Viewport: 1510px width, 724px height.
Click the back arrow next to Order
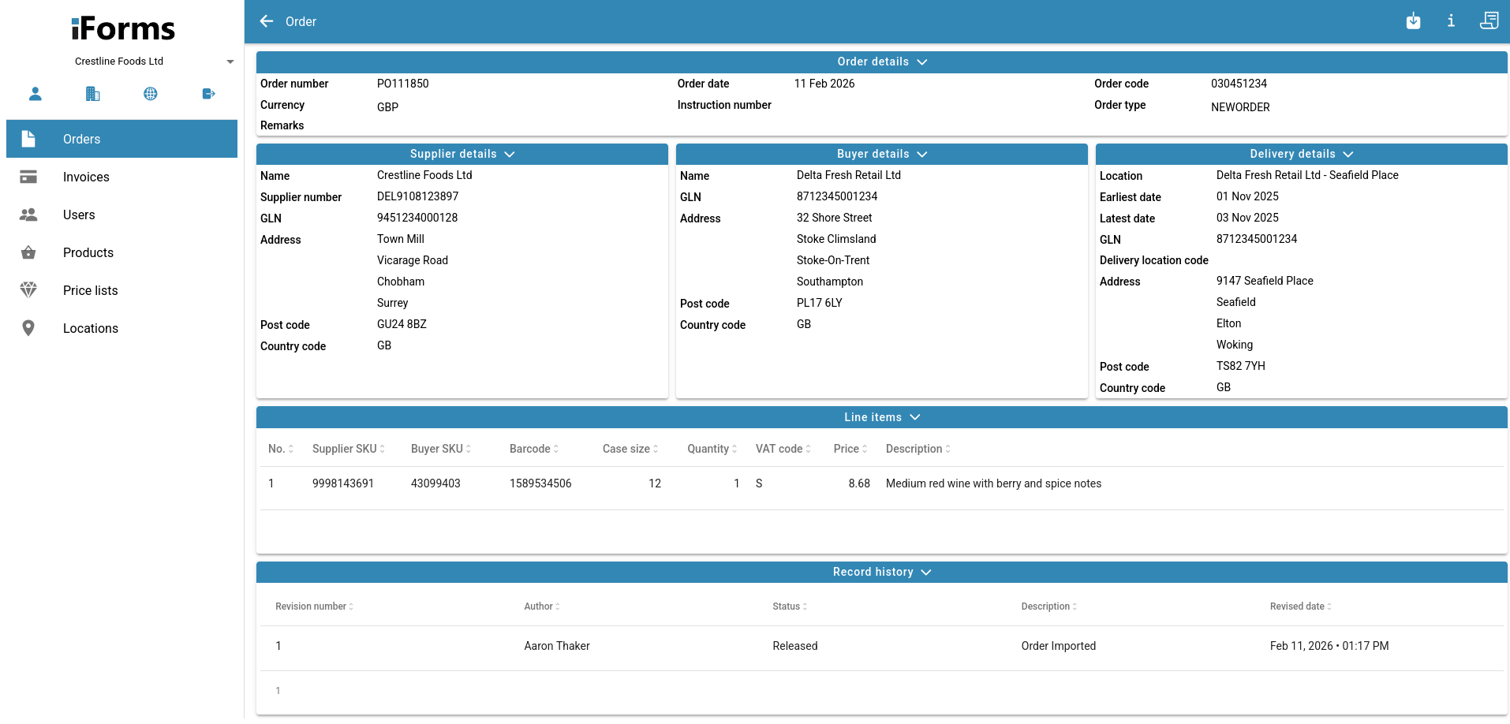click(x=267, y=21)
